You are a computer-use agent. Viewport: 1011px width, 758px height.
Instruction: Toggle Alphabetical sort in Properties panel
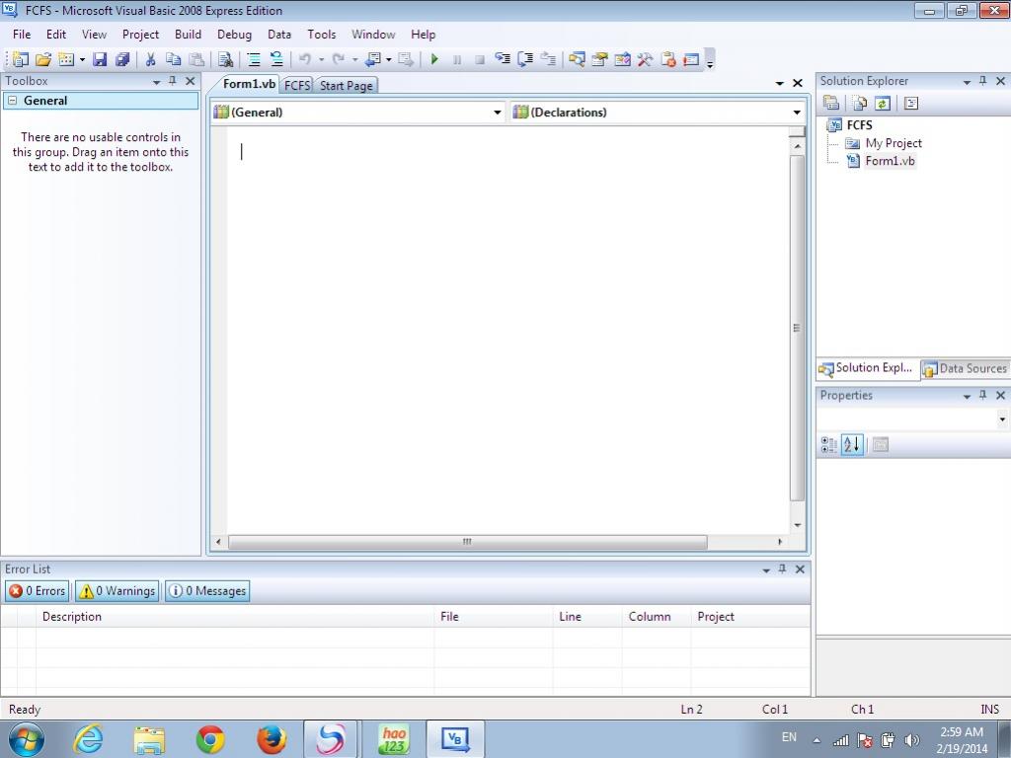[x=851, y=444]
